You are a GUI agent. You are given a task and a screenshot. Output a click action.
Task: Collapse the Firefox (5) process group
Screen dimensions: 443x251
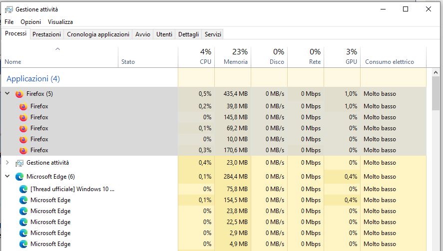click(x=7, y=93)
